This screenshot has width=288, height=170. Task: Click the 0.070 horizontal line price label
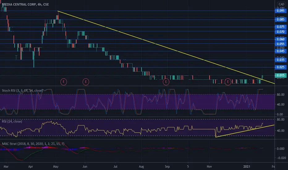[x=281, y=32]
